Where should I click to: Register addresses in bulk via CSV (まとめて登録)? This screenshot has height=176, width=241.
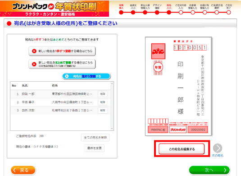coord(62,64)
